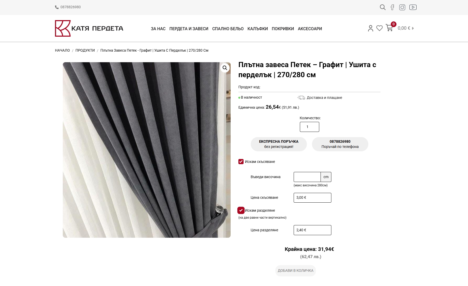Click Добави в количка button
Image resolution: width=468 pixels, height=286 pixels.
295,271
